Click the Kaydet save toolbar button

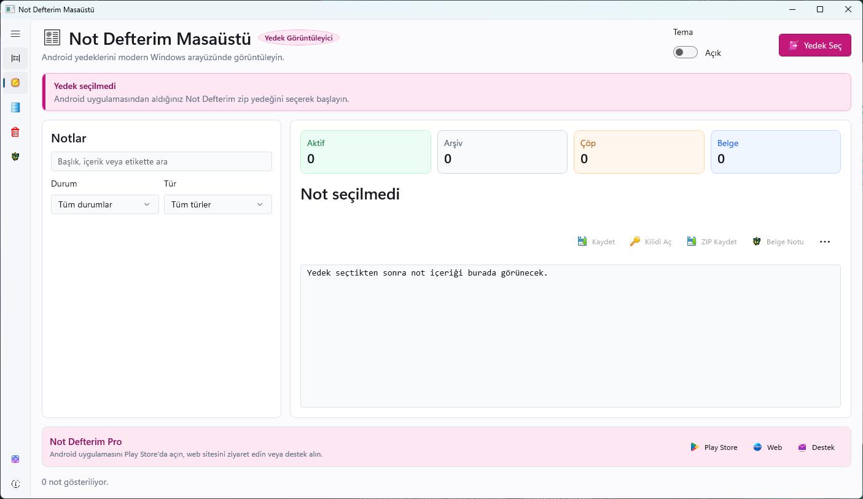(x=596, y=242)
